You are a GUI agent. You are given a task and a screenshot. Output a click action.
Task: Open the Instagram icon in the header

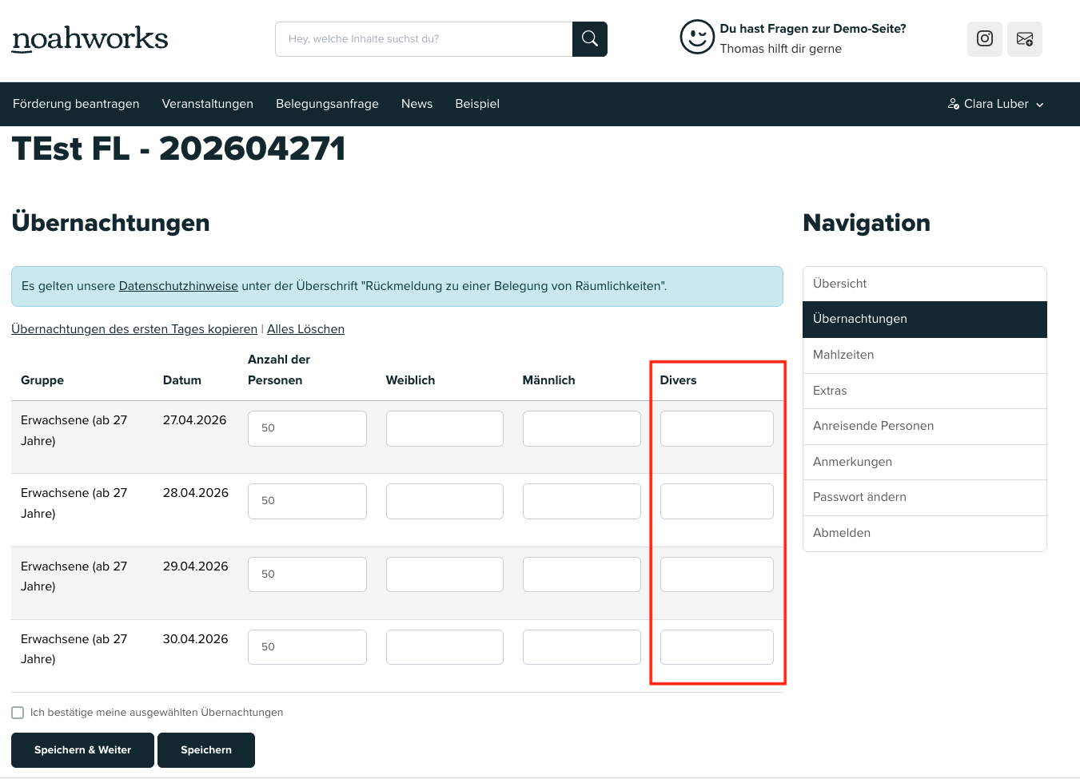point(984,38)
